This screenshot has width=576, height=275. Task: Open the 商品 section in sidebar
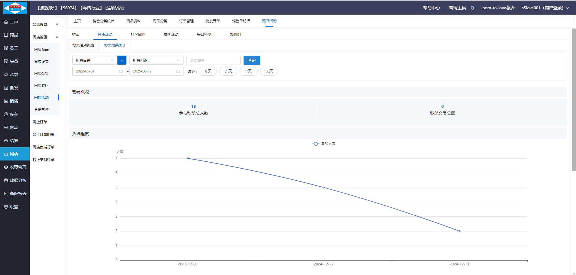[x=14, y=35]
